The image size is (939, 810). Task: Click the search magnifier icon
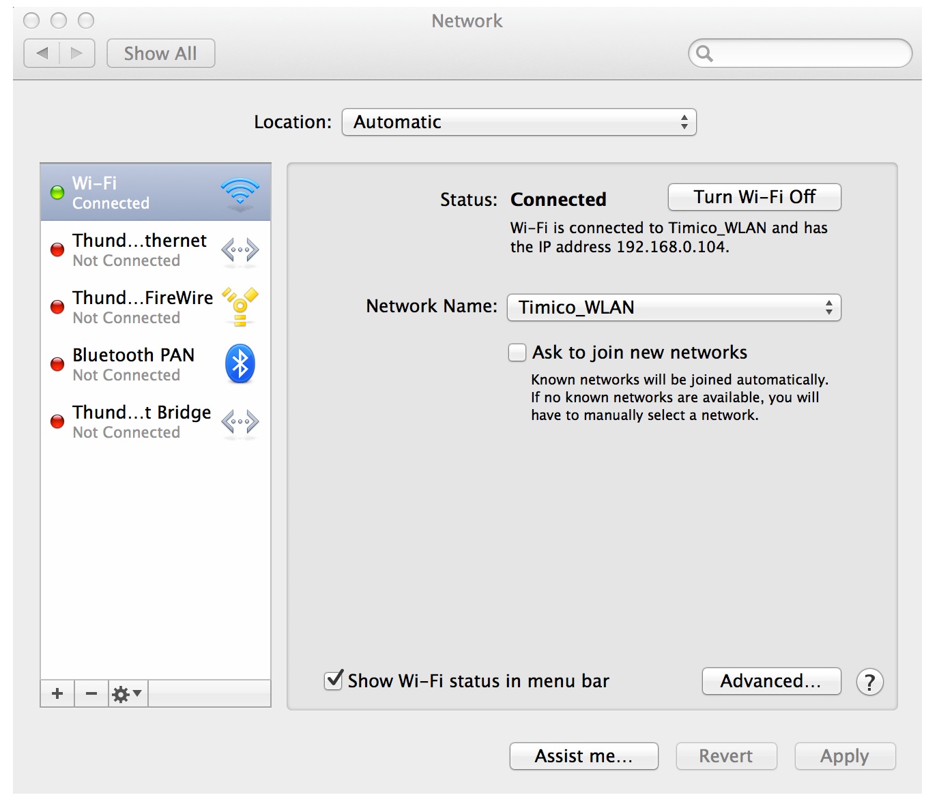(705, 53)
